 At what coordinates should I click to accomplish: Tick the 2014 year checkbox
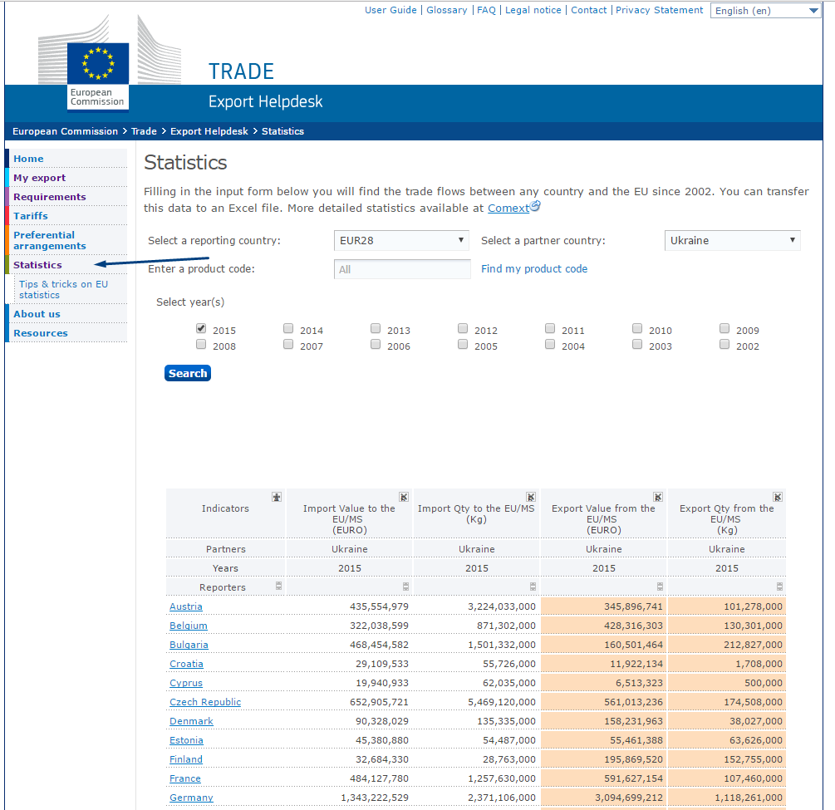pos(288,329)
